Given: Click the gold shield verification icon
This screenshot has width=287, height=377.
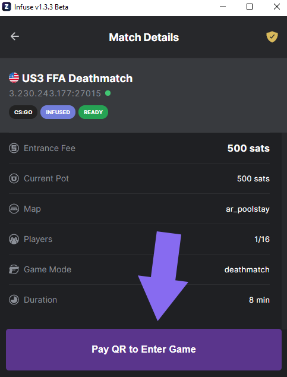Looking at the screenshot, I should (272, 37).
